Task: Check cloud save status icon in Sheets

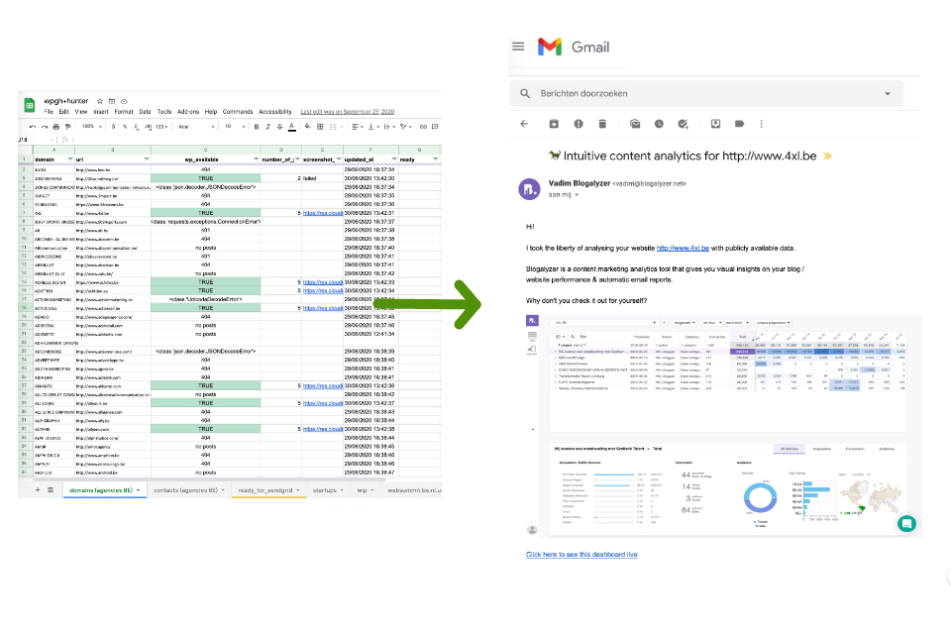Action: click(x=124, y=101)
